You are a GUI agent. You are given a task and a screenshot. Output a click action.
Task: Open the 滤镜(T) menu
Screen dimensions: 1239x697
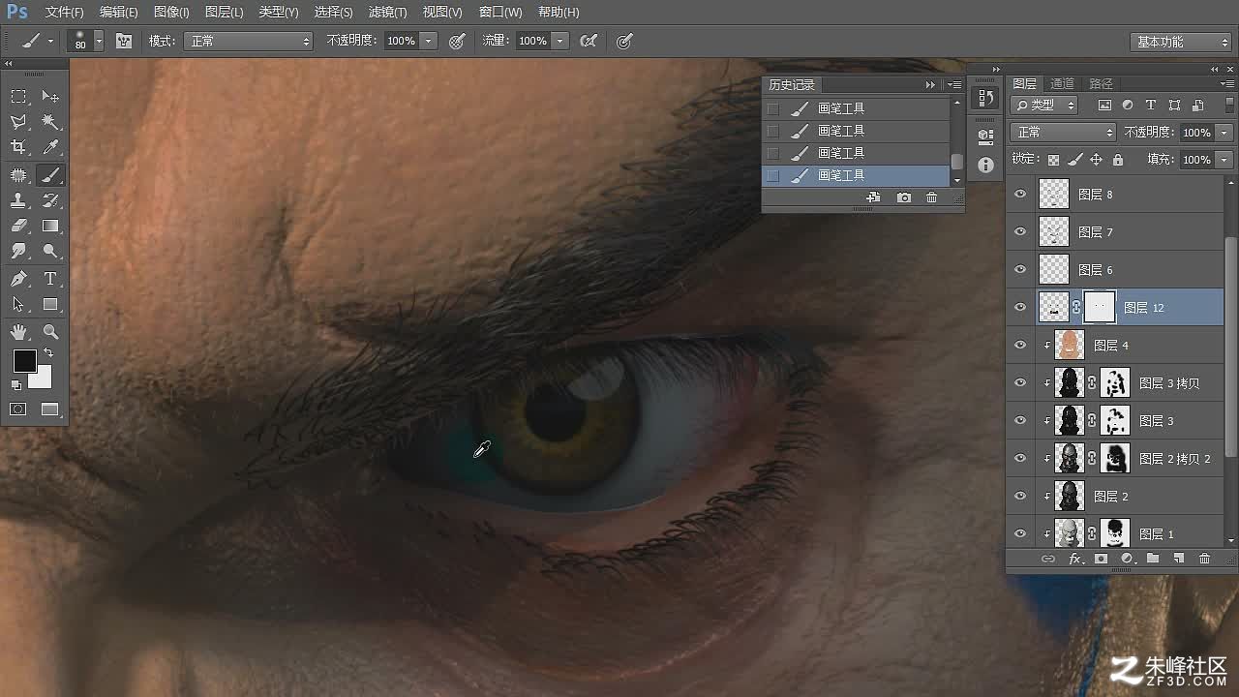coord(388,12)
